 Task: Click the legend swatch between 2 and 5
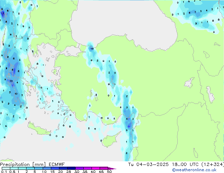click(31, 168)
